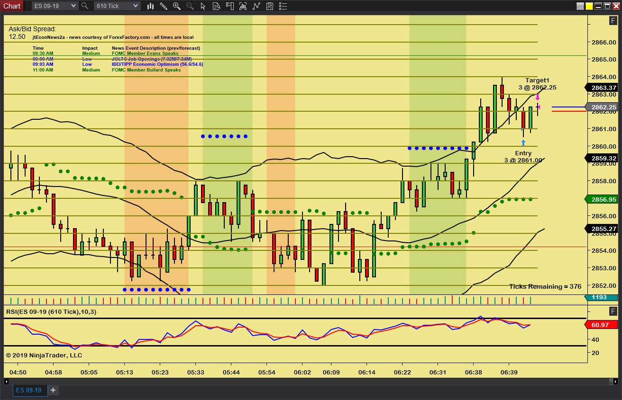This screenshot has width=622, height=400.
Task: Open the 610 Tick interval dropdown
Action: pyautogui.click(x=117, y=6)
